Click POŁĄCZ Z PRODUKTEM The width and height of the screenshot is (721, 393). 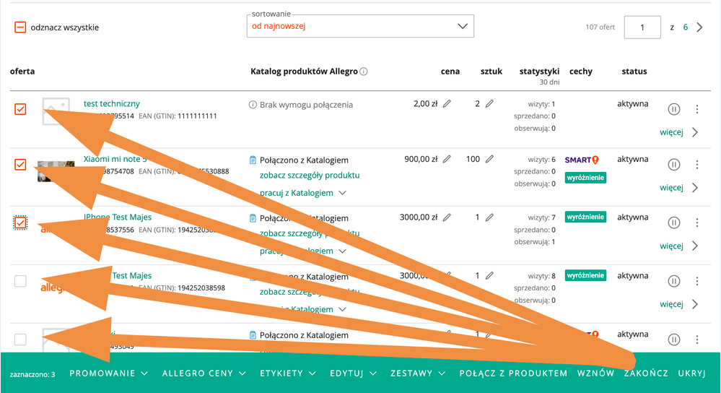click(513, 373)
